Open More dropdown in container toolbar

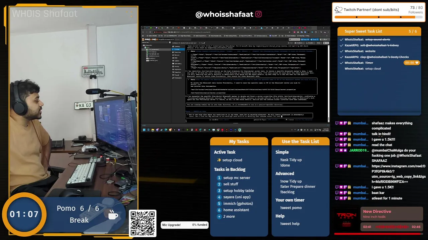pyautogui.click(x=319, y=43)
